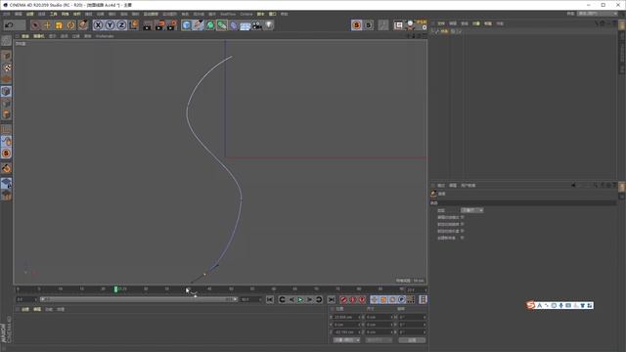This screenshot has width=626, height=352.
Task: Click the grey S icon beside orange S
Action: click(x=368, y=25)
